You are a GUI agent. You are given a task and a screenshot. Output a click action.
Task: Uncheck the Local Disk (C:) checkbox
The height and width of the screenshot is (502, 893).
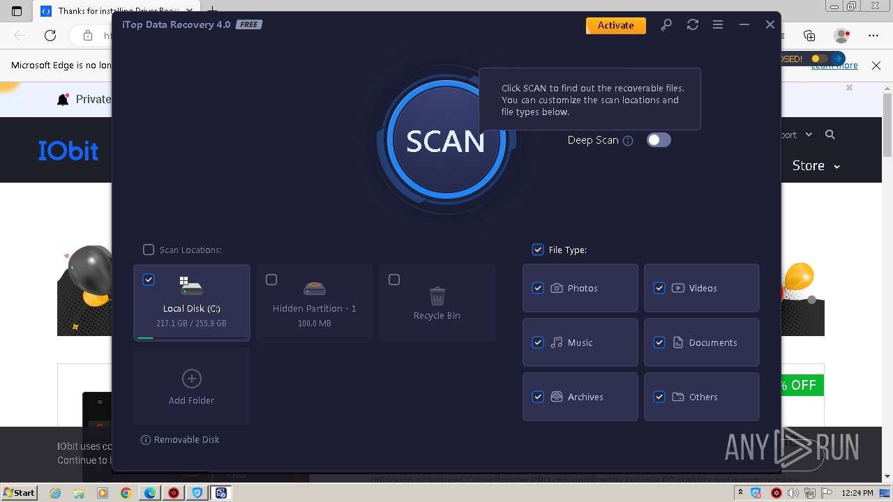[149, 280]
